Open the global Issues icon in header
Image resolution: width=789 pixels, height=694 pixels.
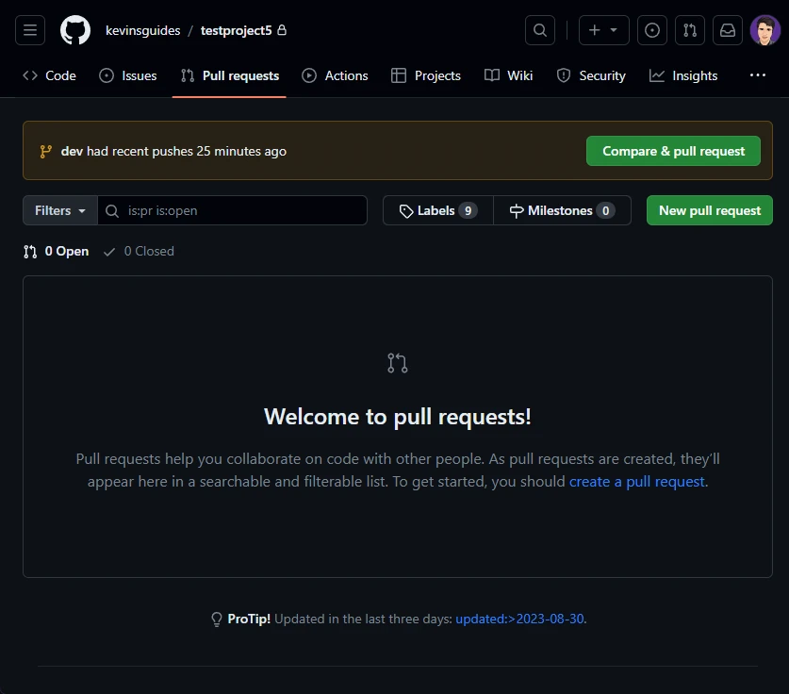click(652, 30)
